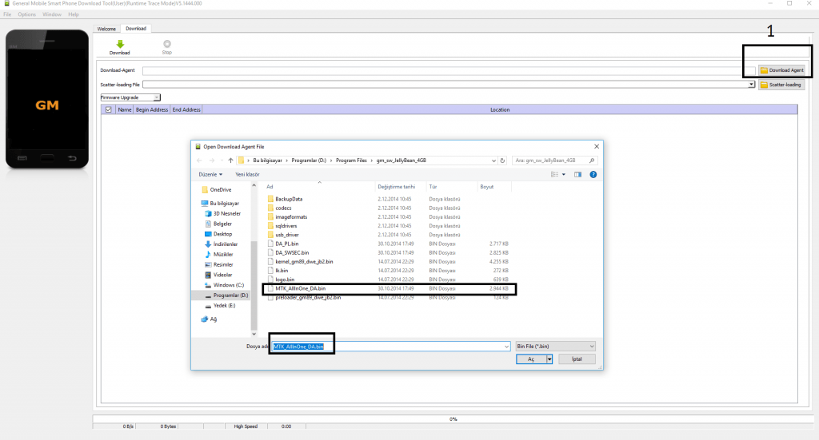Viewport: 819px width, 440px height.
Task: Open the codecs folder
Action: click(x=284, y=208)
